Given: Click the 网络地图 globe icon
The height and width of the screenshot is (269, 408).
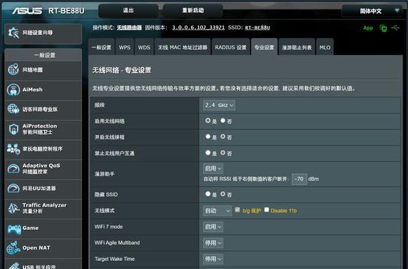Looking at the screenshot, I should 13,69.
